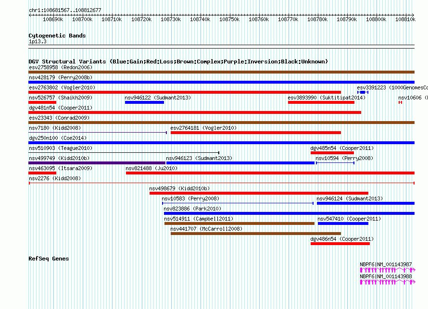Select the nsv2276 (Kidd2008) thin red line

[222, 183]
